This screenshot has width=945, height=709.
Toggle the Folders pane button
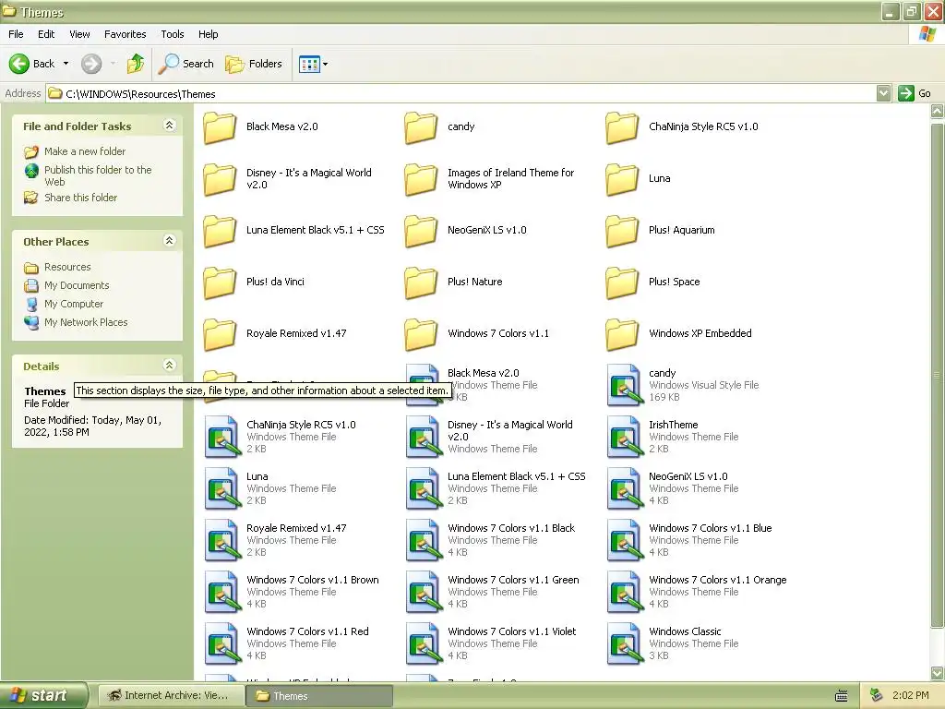(254, 64)
